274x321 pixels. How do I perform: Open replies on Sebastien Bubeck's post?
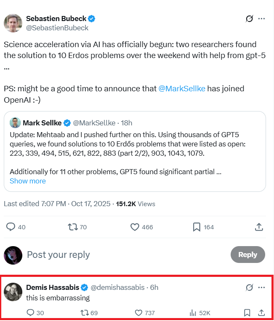(x=11, y=227)
